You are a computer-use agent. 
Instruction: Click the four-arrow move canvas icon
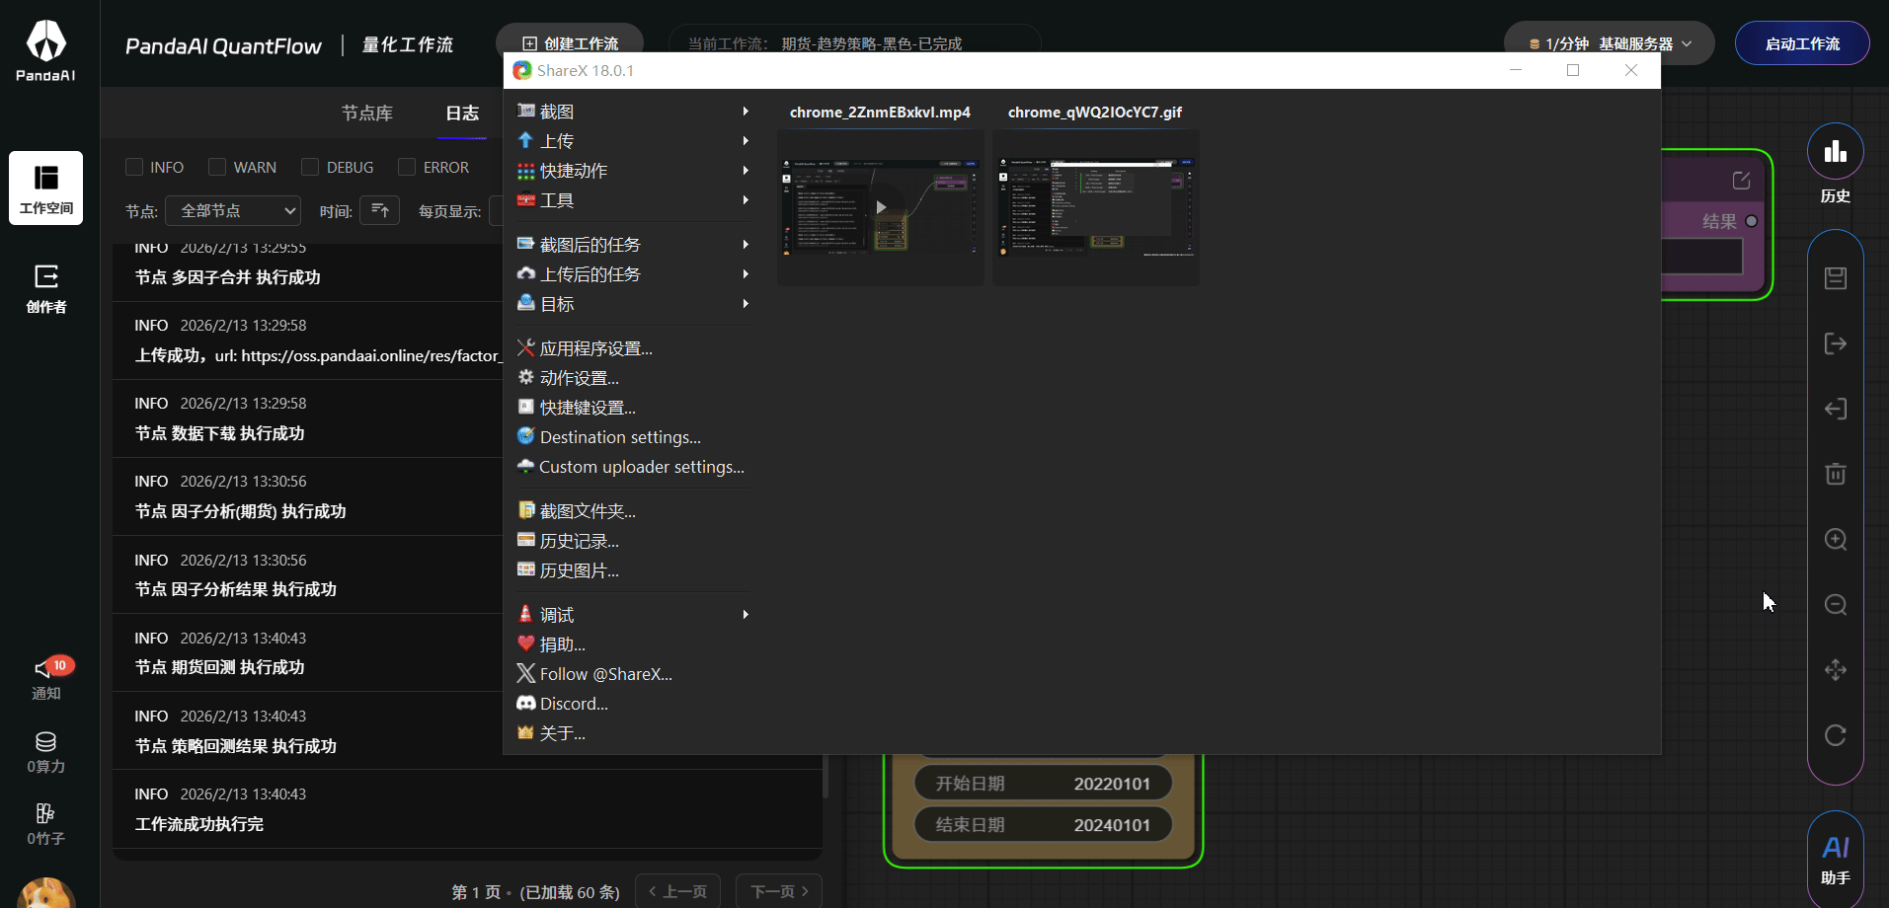click(x=1836, y=670)
